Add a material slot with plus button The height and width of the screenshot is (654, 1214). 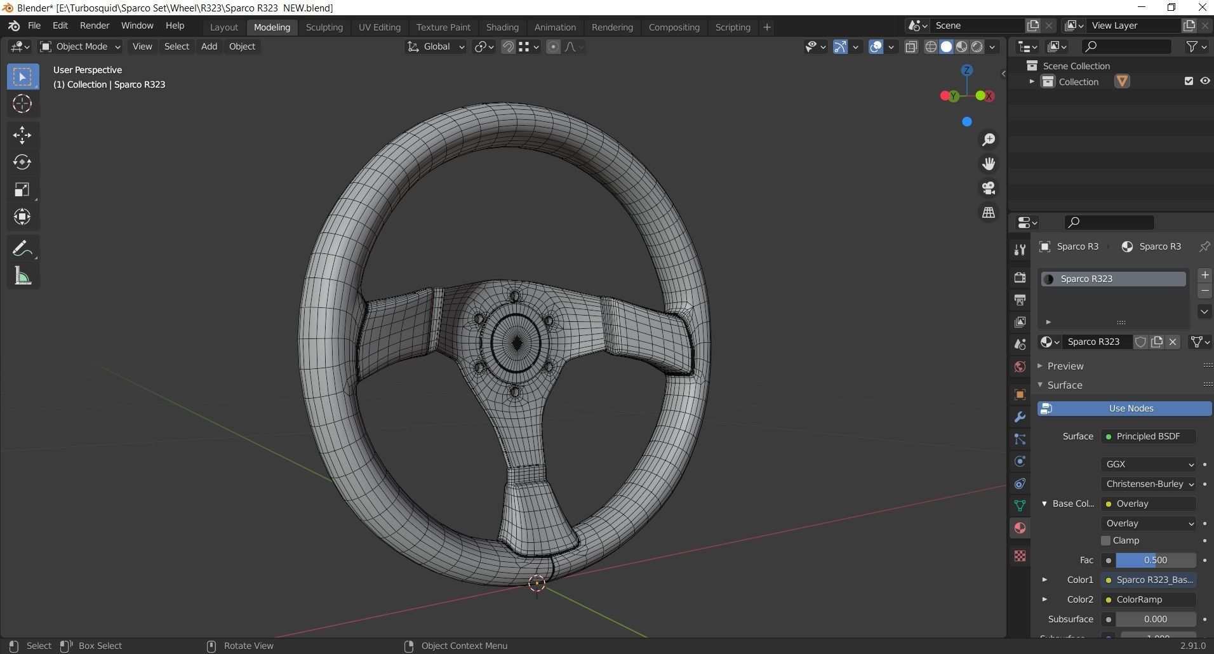(x=1204, y=275)
